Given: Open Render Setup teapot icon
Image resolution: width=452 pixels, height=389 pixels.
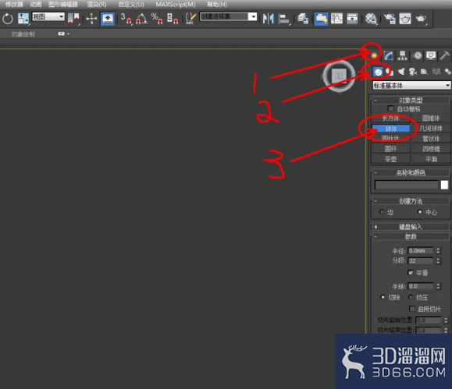Looking at the screenshot, I should click(x=390, y=19).
